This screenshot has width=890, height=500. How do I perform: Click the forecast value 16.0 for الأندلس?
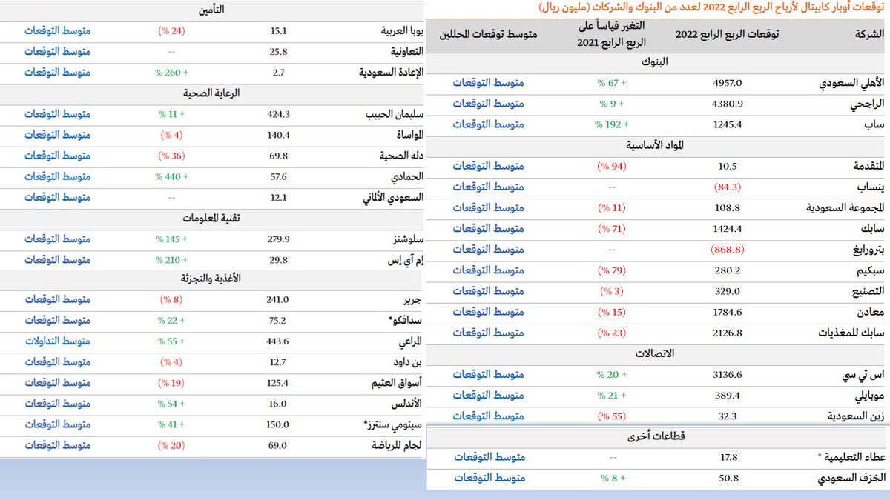click(278, 404)
